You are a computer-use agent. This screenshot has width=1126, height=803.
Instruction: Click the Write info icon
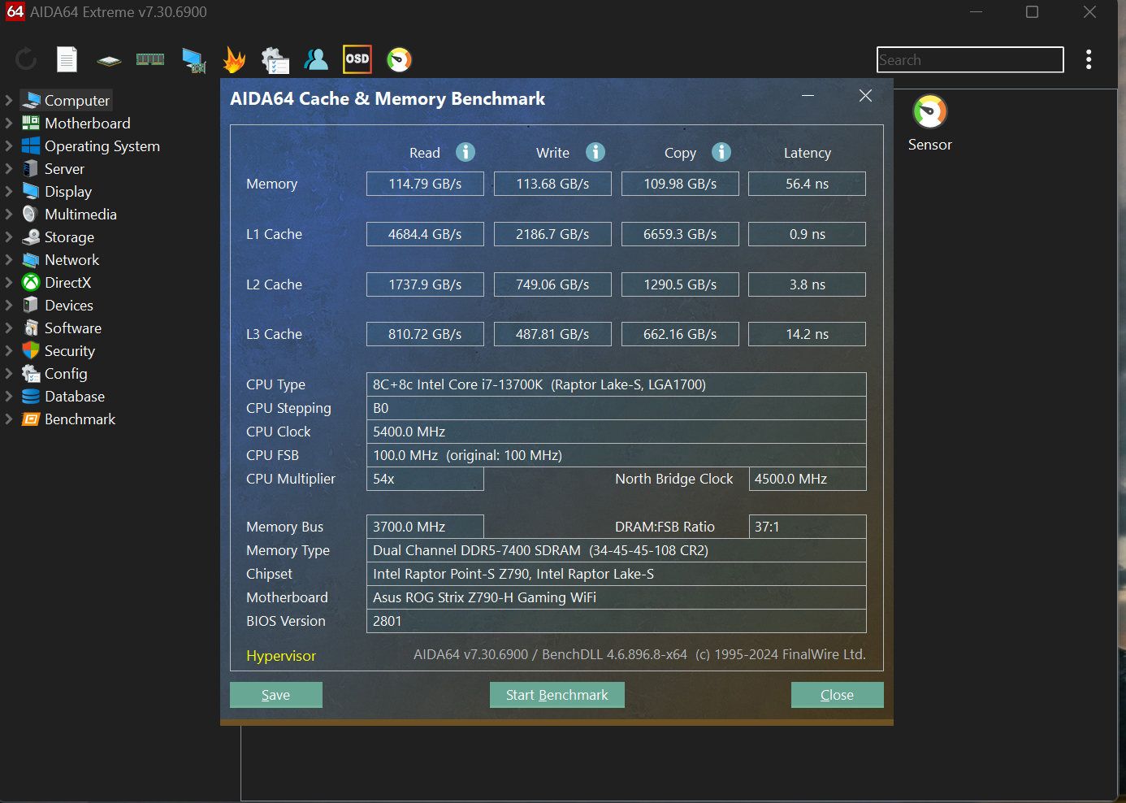click(x=595, y=152)
